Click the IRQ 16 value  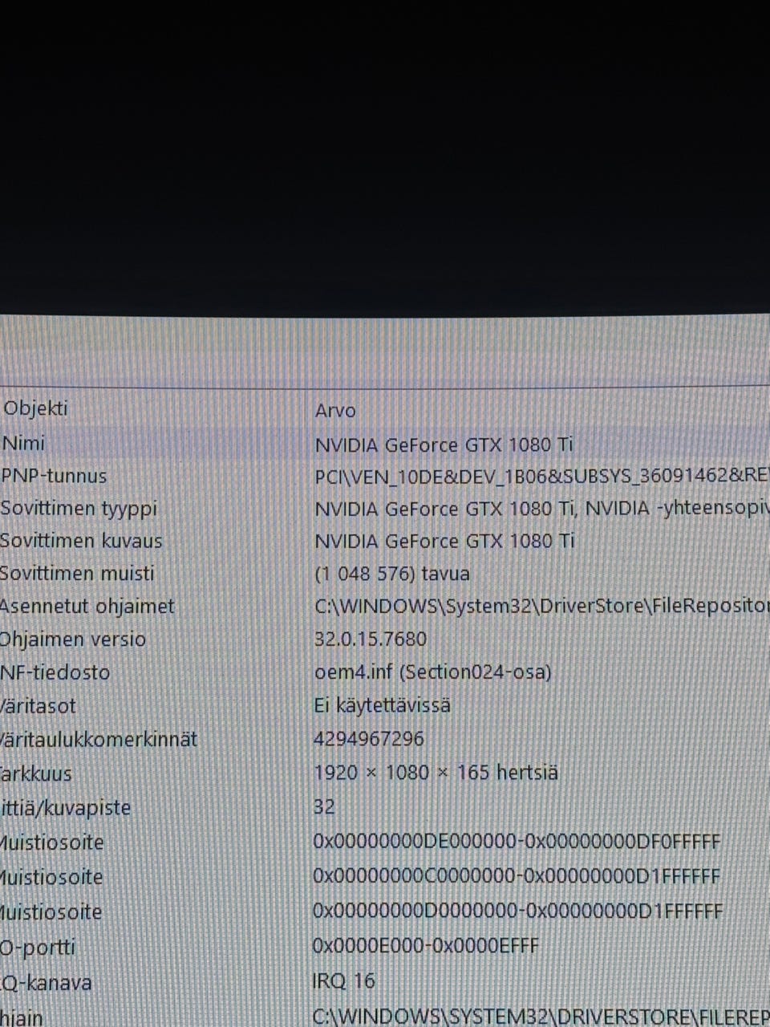click(343, 980)
